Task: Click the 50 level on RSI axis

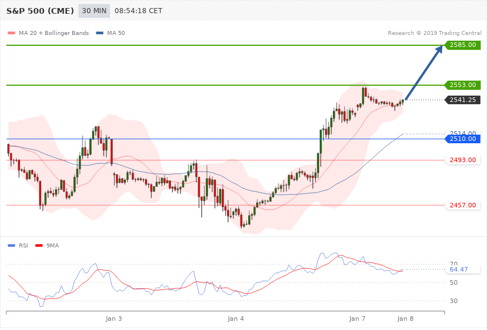Action: coord(453,282)
